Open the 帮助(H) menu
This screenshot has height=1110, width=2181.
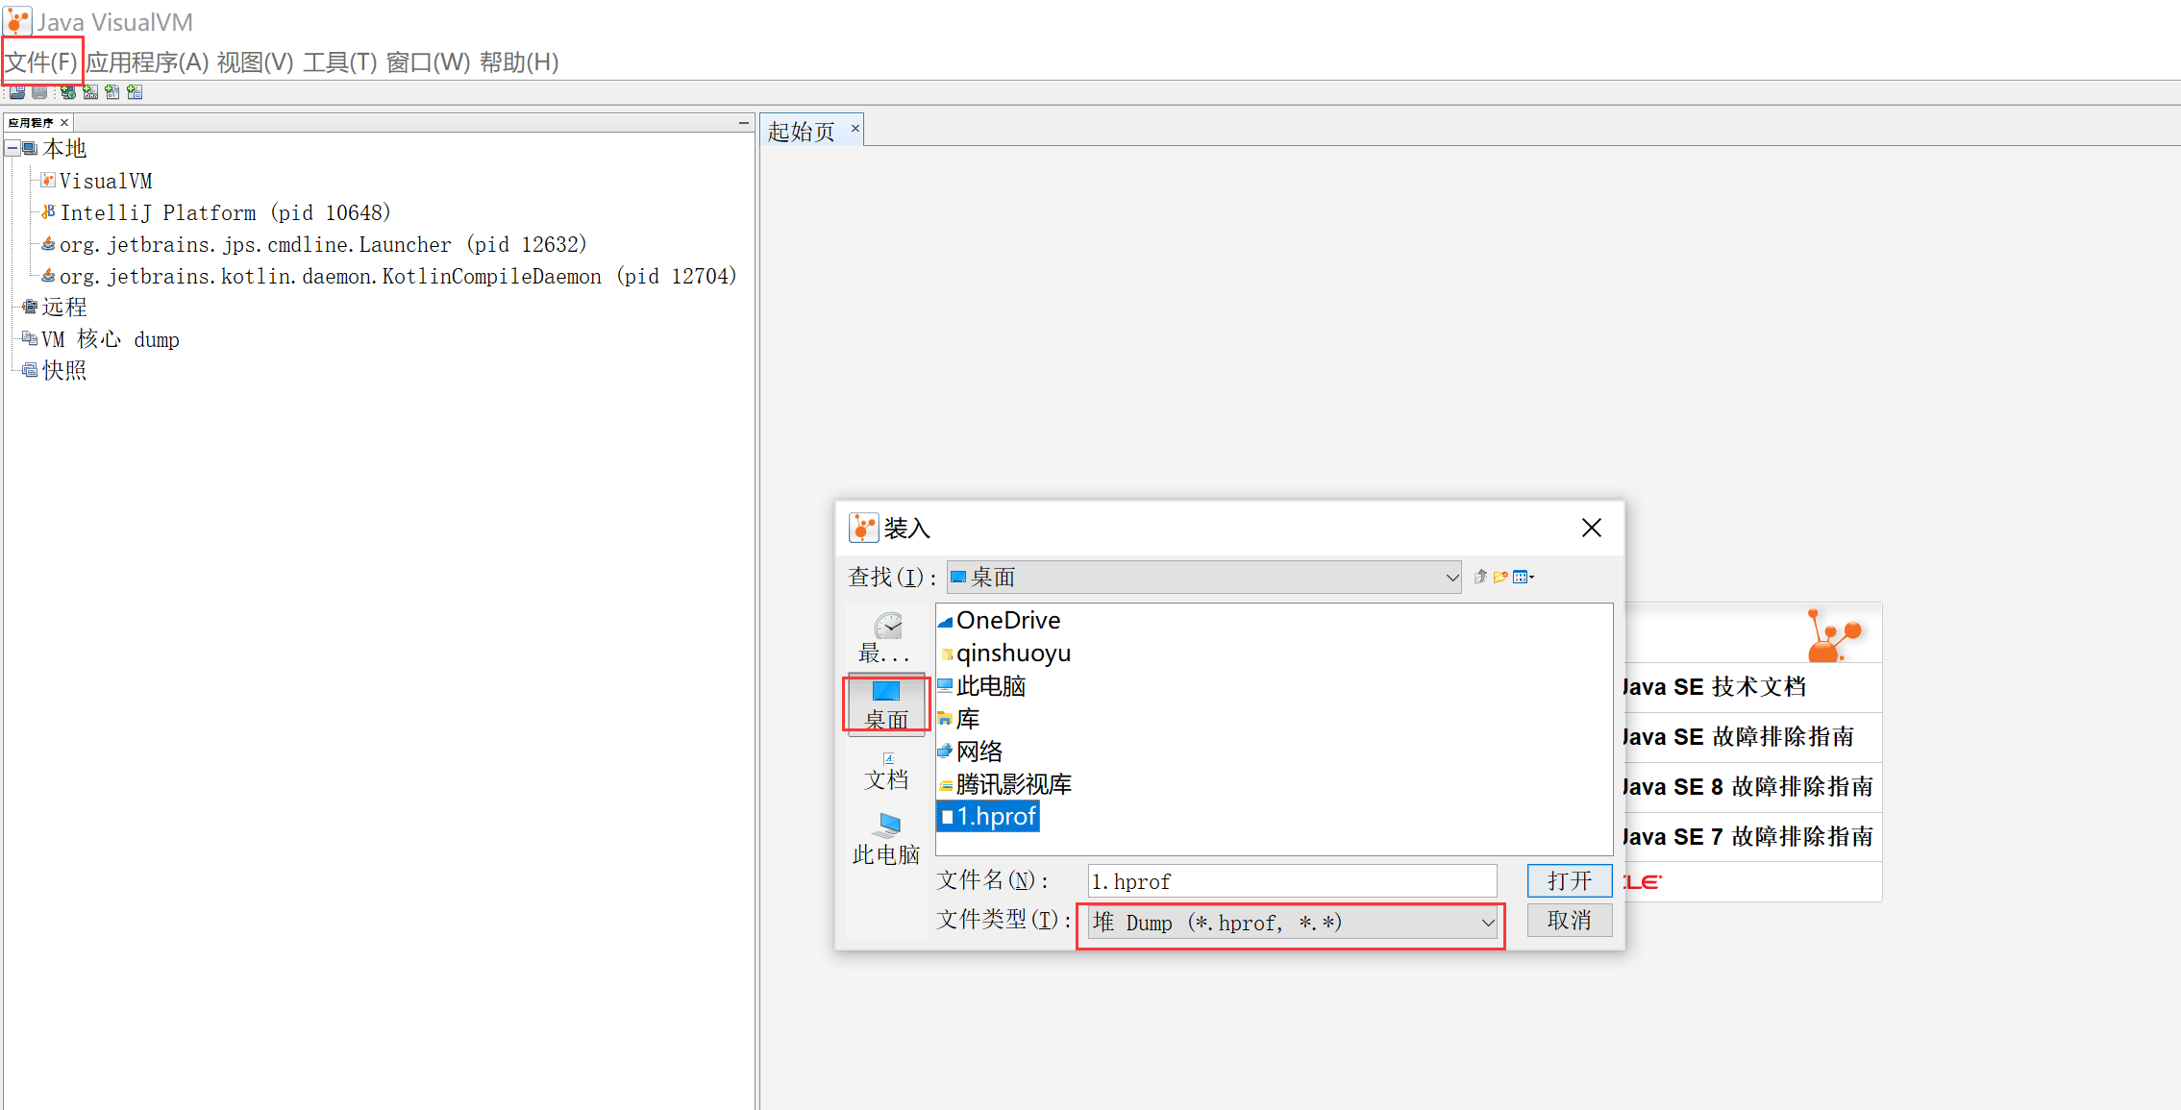coord(519,62)
